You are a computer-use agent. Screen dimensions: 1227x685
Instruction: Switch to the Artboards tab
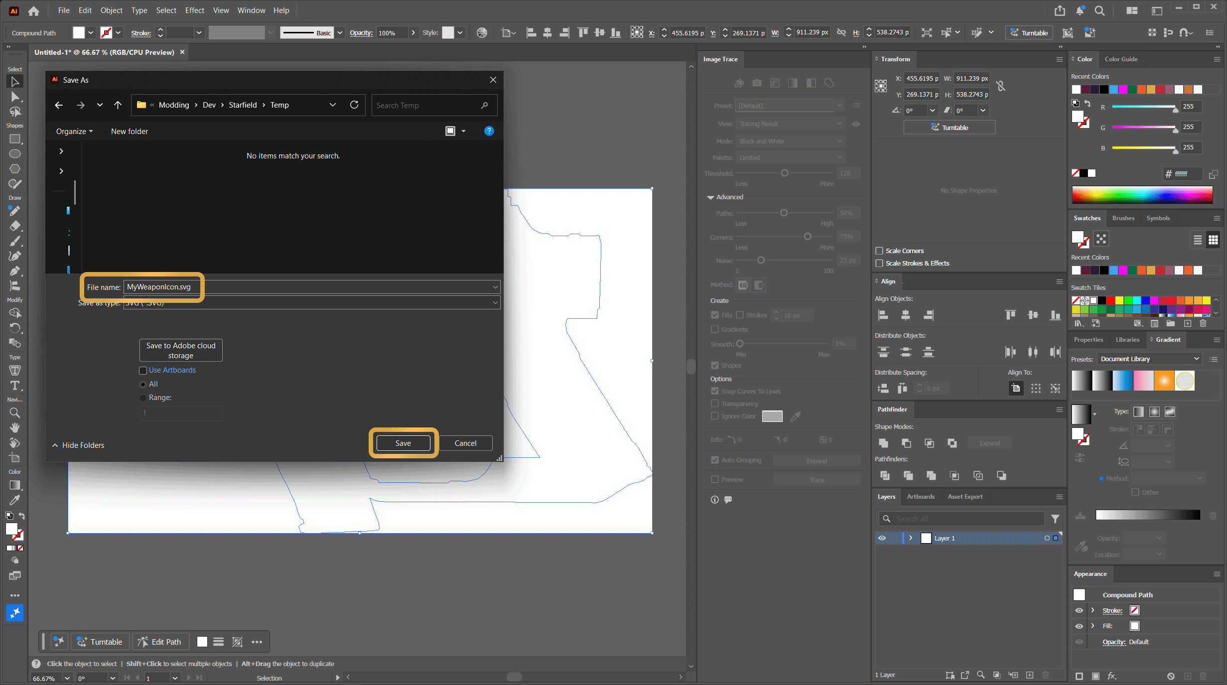click(921, 496)
